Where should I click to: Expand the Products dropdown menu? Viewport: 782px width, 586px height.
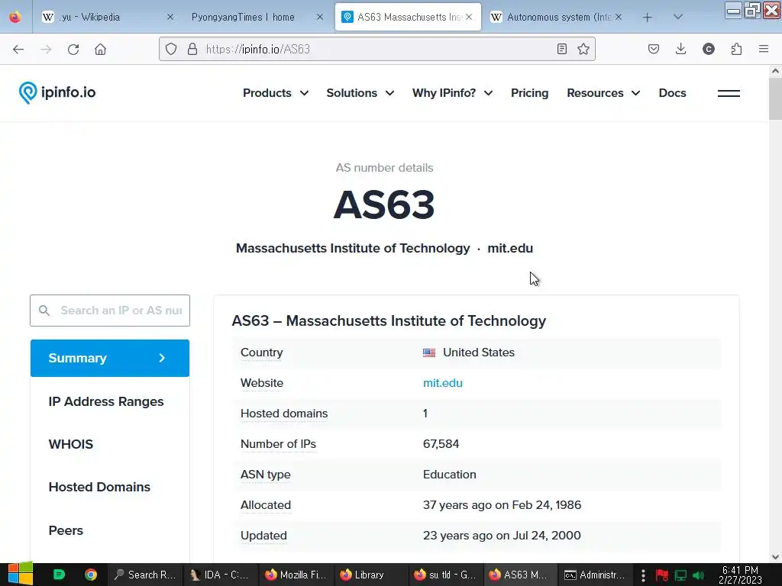pos(275,93)
